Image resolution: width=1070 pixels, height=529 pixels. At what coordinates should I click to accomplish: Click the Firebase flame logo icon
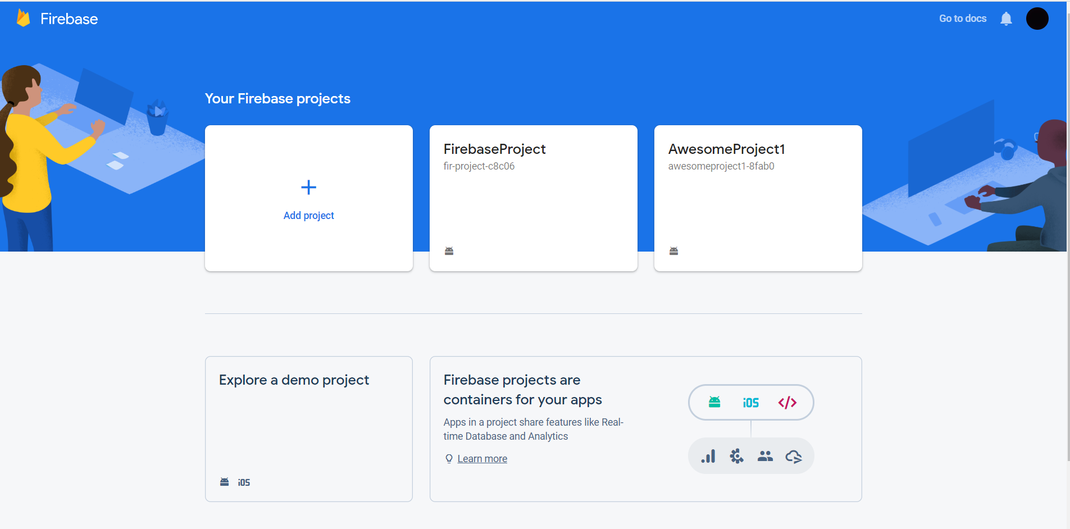[23, 18]
